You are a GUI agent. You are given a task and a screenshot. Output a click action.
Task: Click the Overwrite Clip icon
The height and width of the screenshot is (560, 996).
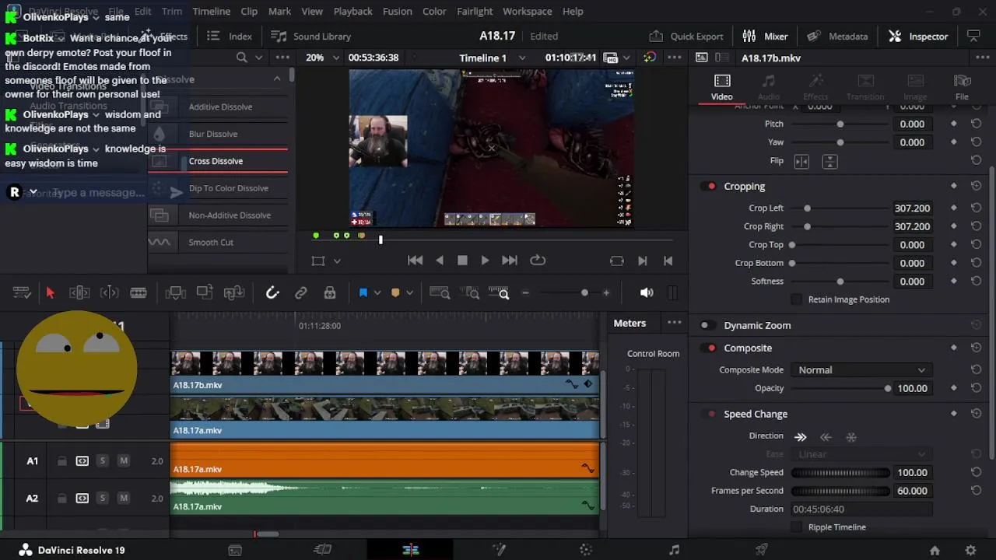coord(205,292)
